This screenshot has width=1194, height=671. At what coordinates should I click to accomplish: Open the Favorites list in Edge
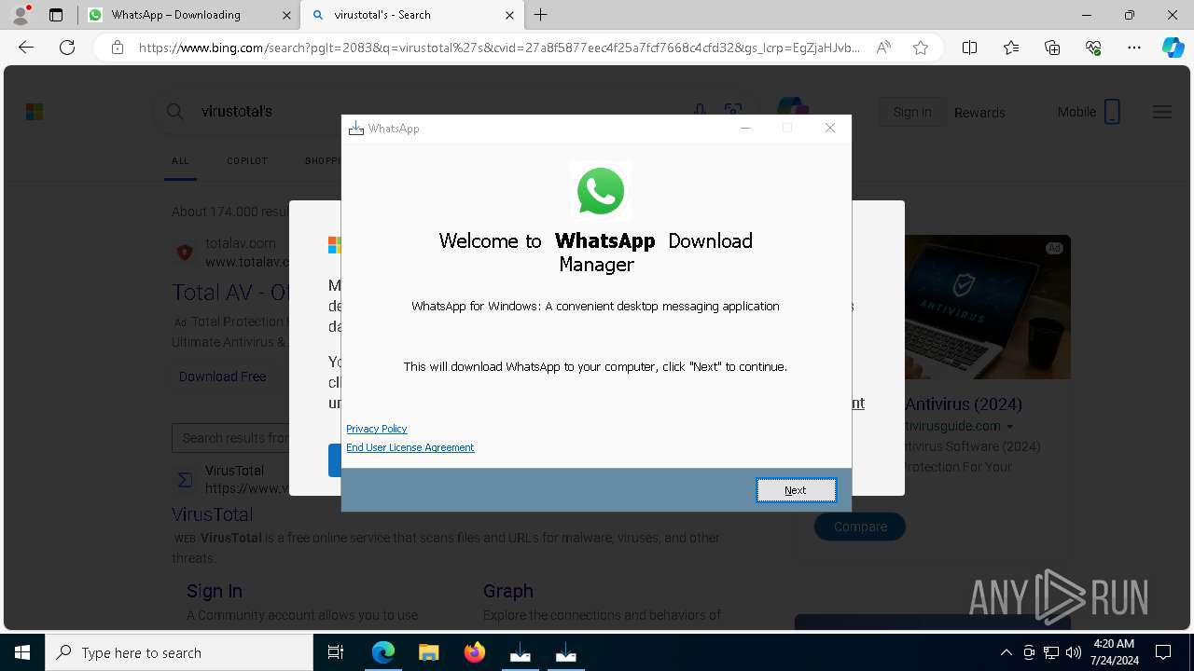pos(1011,48)
